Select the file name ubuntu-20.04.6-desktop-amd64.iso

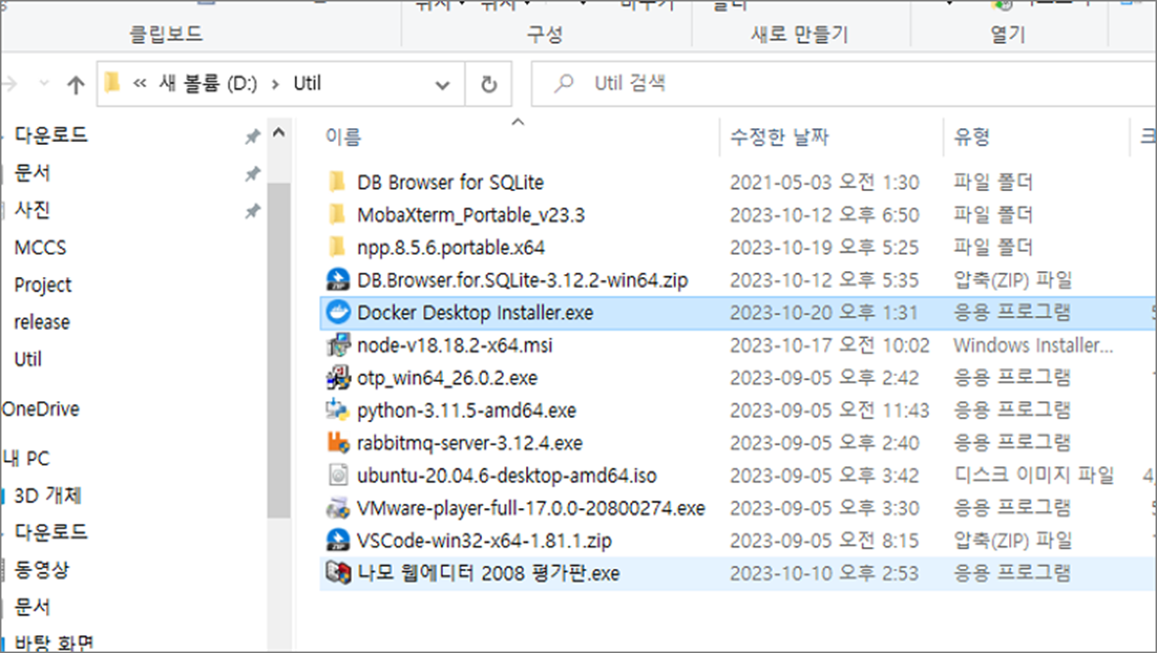click(x=506, y=476)
